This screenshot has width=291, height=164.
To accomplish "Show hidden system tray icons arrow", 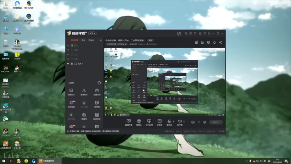I will click(x=247, y=161).
